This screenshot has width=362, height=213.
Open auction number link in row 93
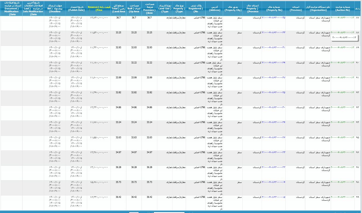(342, 108)
